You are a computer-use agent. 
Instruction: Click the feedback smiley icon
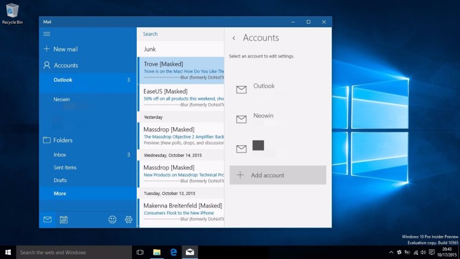(113, 220)
